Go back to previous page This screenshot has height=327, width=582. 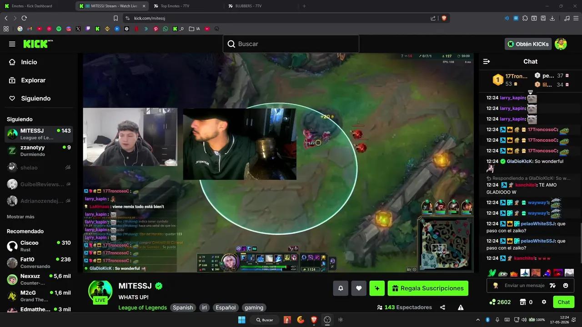coord(6,18)
